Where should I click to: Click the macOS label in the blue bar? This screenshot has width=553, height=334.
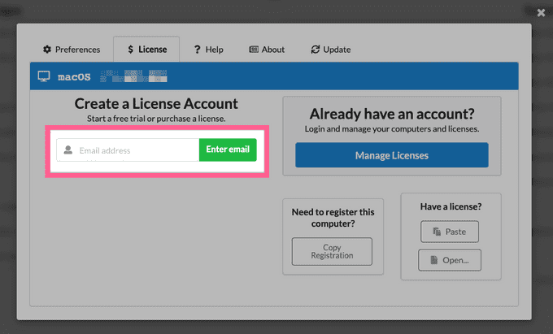coord(74,76)
